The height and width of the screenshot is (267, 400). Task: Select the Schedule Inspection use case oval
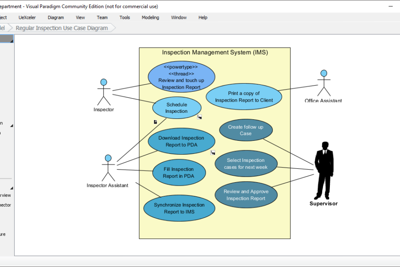(176, 108)
